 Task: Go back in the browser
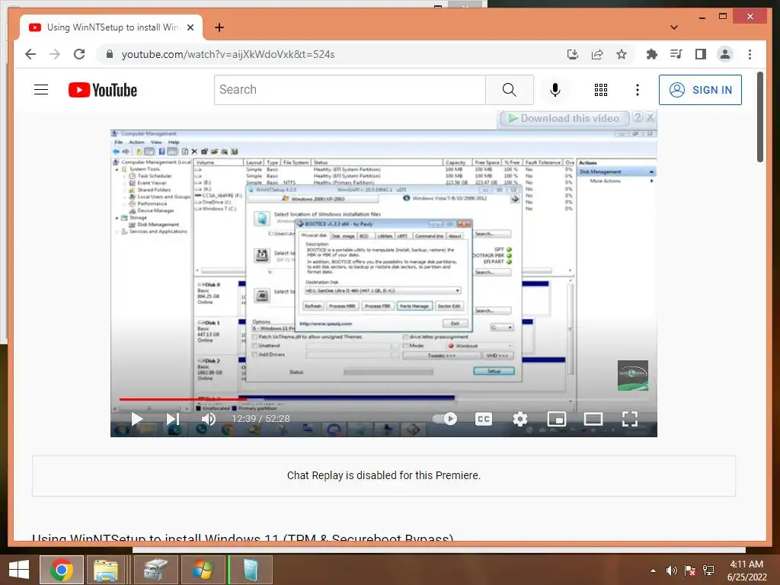point(30,54)
